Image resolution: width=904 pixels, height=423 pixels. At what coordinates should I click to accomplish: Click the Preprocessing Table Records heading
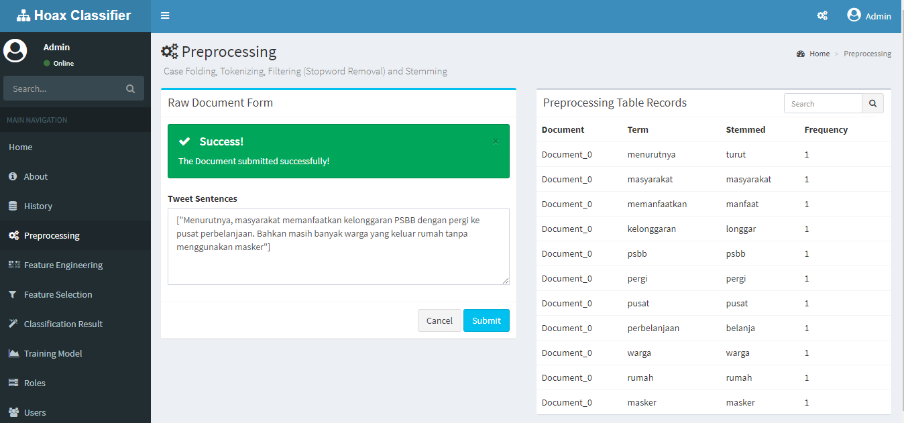coord(615,103)
